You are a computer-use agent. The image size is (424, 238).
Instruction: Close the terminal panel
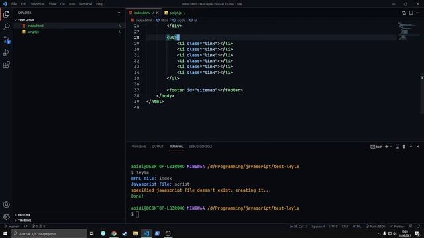pyautogui.click(x=418, y=147)
